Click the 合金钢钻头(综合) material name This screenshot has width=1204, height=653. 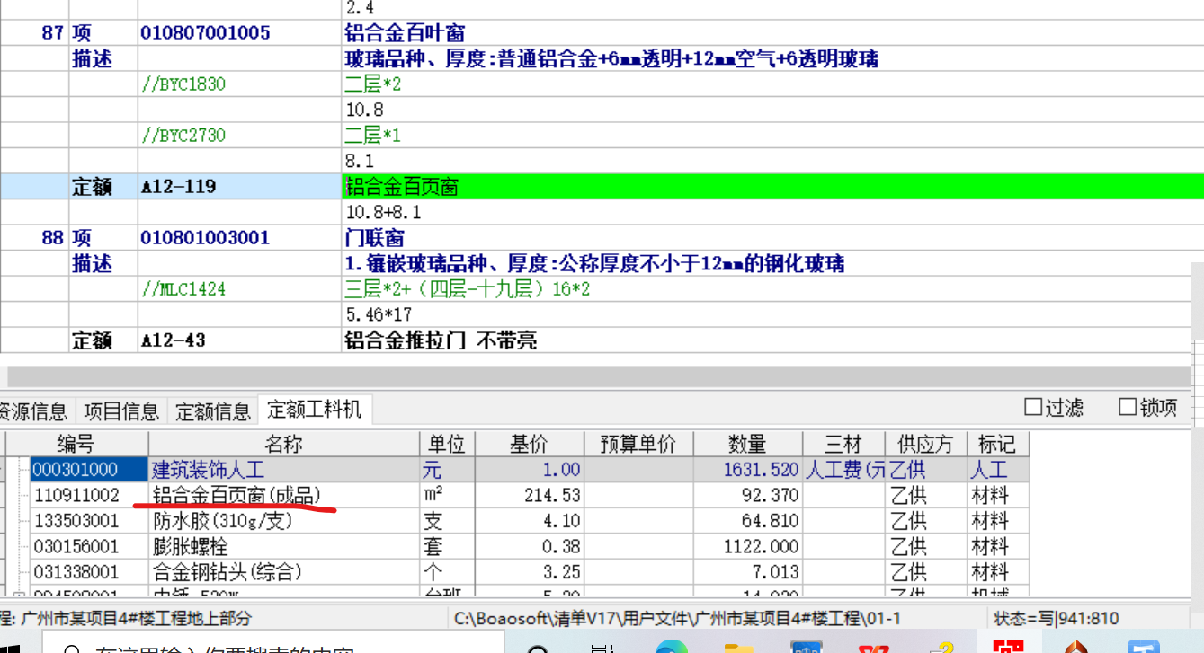pos(227,571)
